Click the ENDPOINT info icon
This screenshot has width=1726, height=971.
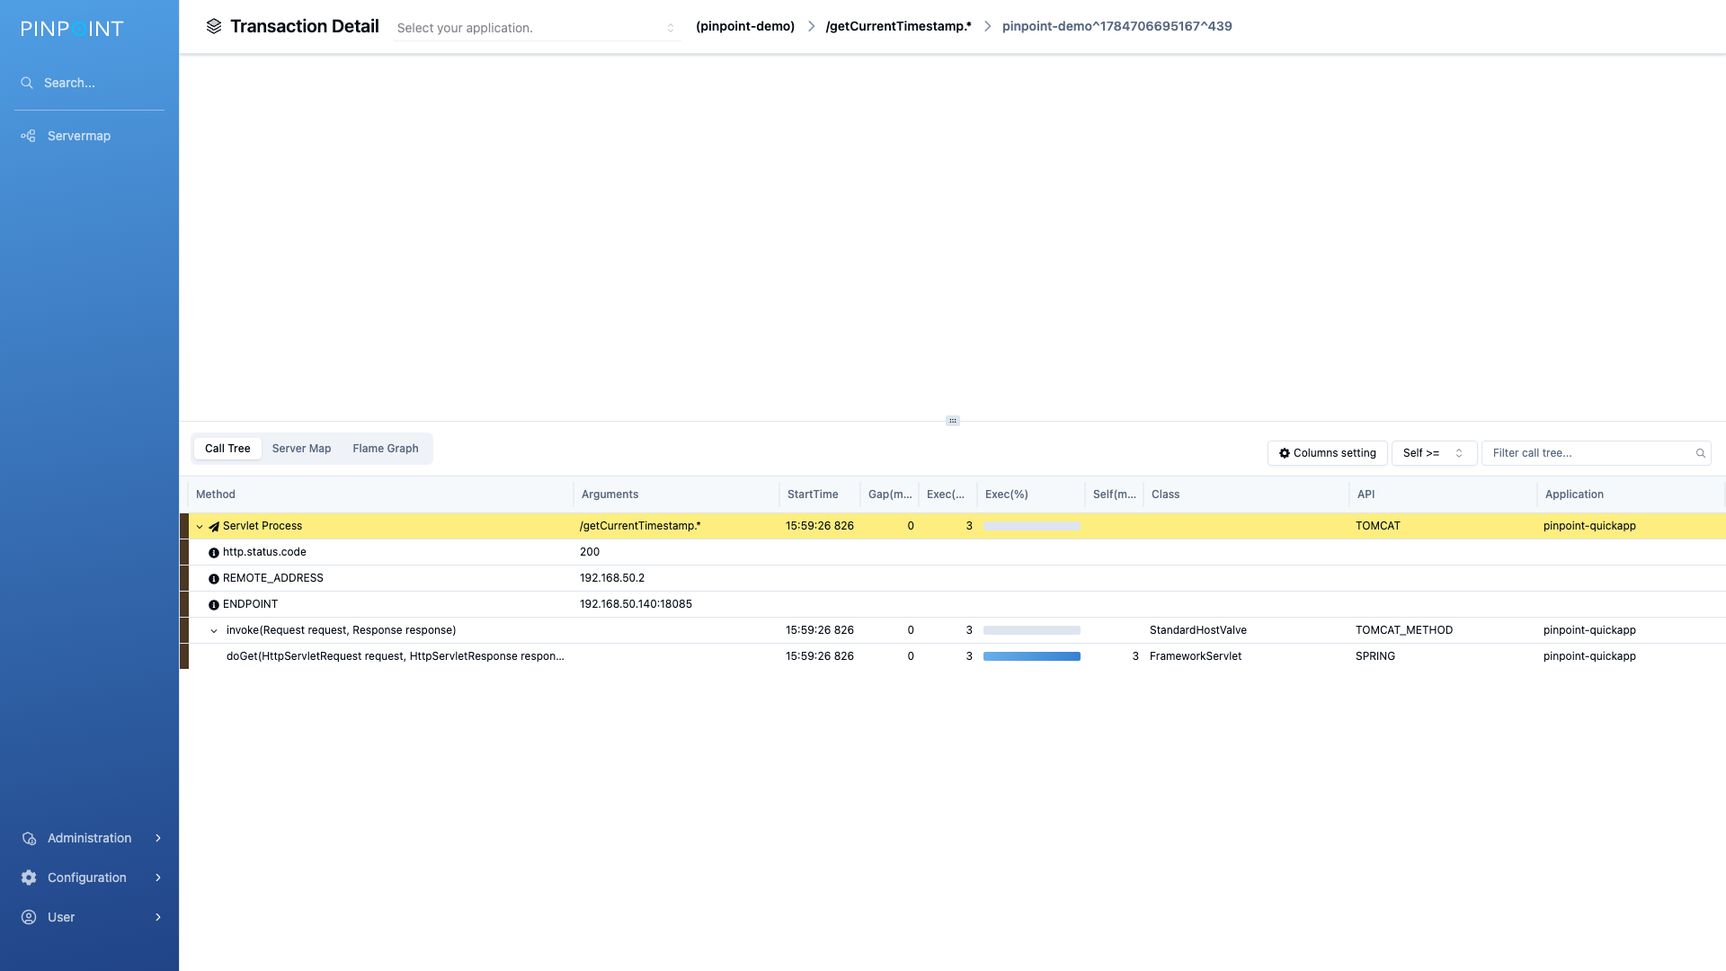[214, 605]
